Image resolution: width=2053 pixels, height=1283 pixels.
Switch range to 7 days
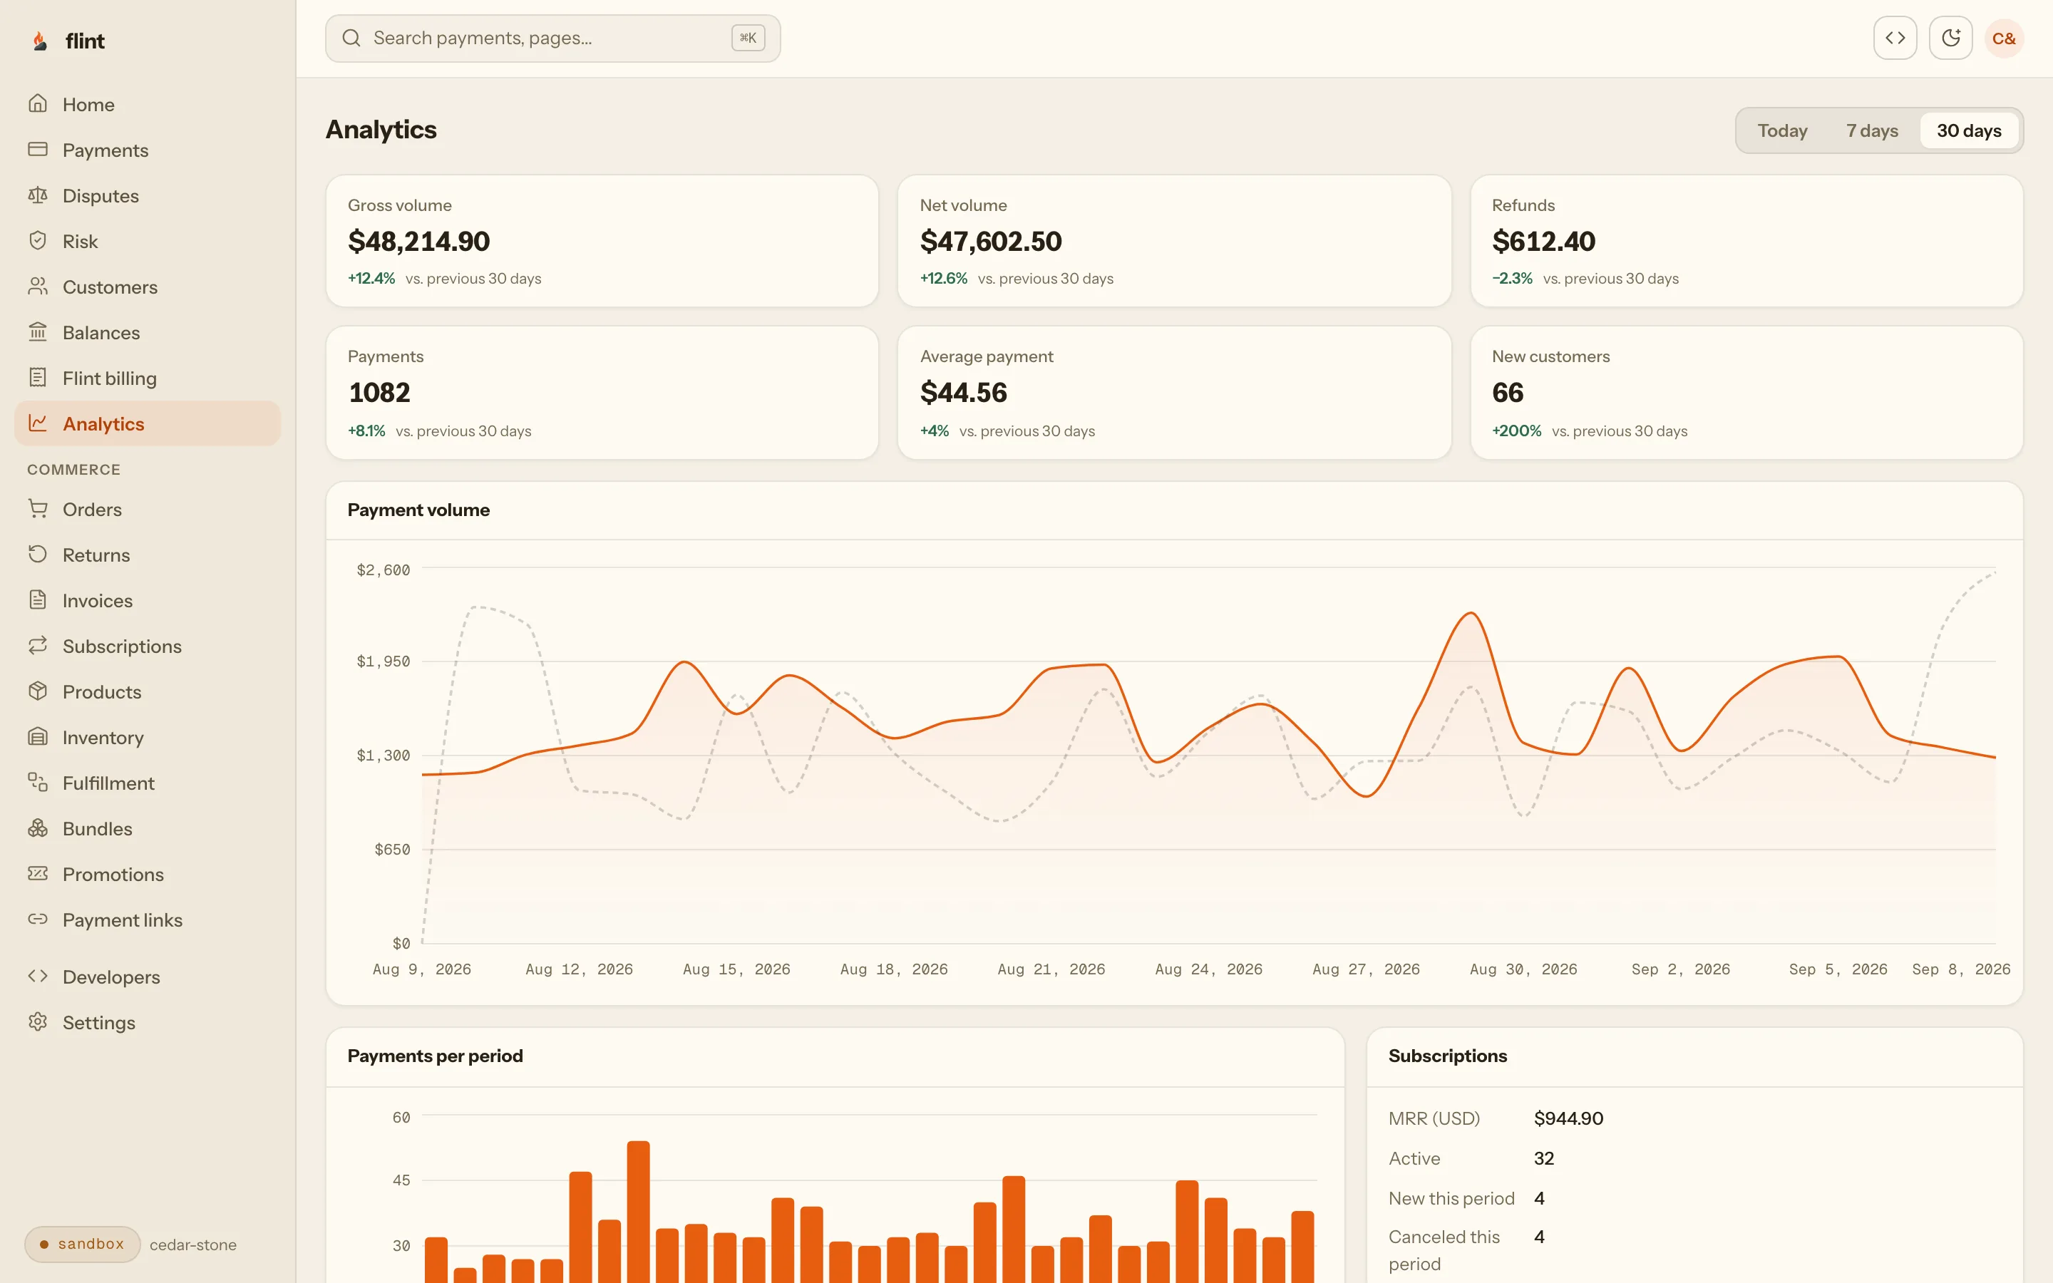(x=1871, y=130)
